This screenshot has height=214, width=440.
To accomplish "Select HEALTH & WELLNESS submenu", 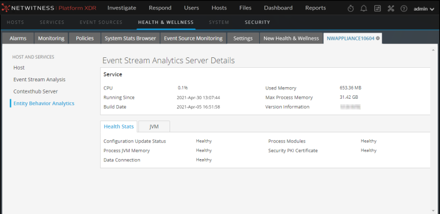I will (x=165, y=22).
